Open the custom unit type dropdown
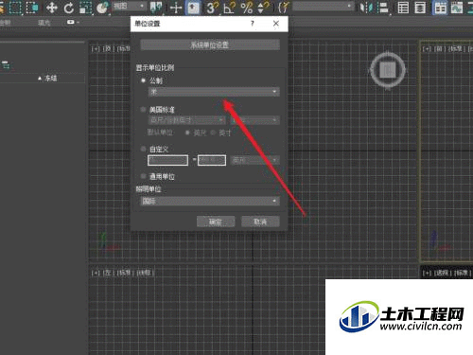 (254, 160)
